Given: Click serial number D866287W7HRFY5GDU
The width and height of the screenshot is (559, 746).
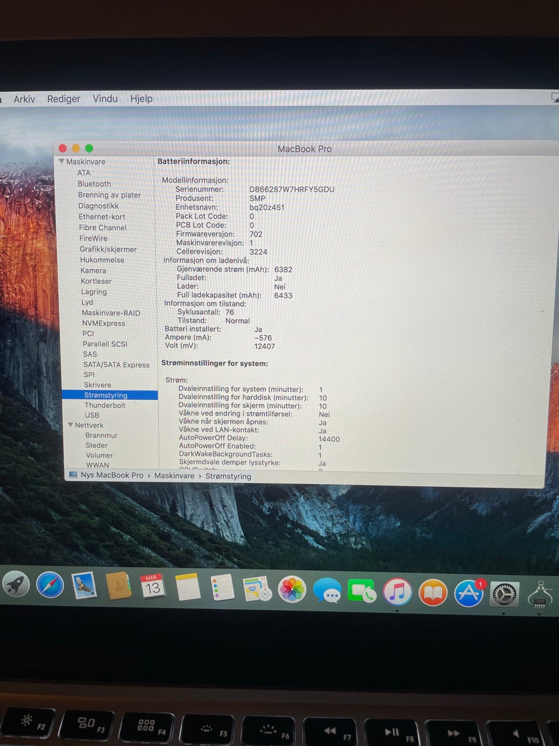Looking at the screenshot, I should tap(292, 189).
